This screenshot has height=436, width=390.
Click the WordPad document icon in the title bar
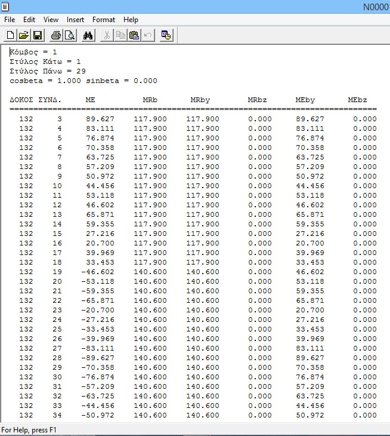click(5, 7)
